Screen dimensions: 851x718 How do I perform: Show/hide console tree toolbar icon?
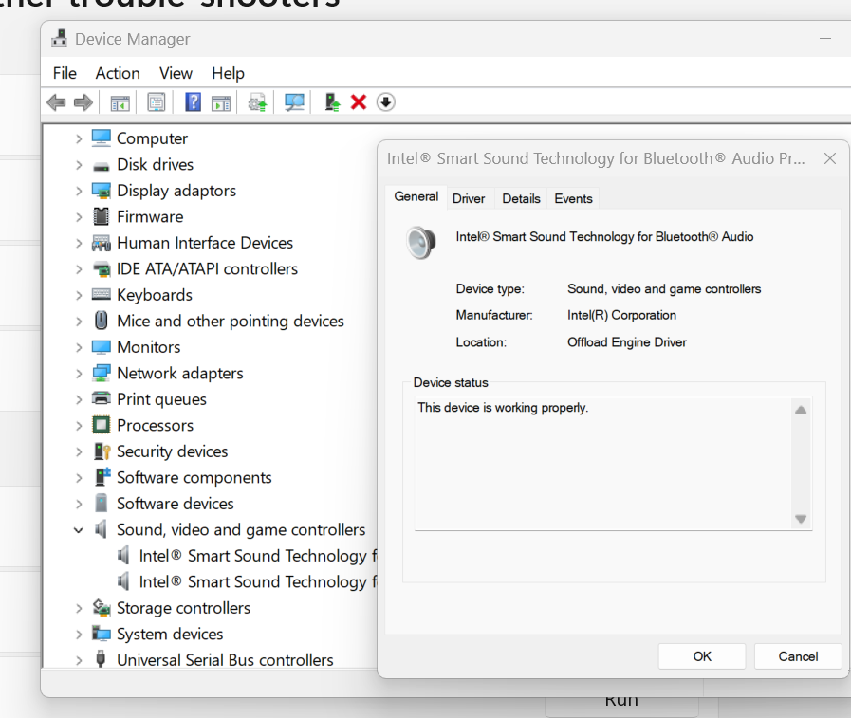point(120,102)
